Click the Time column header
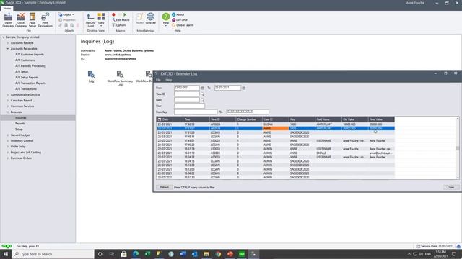The width and height of the screenshot is (462, 259). (x=196, y=119)
